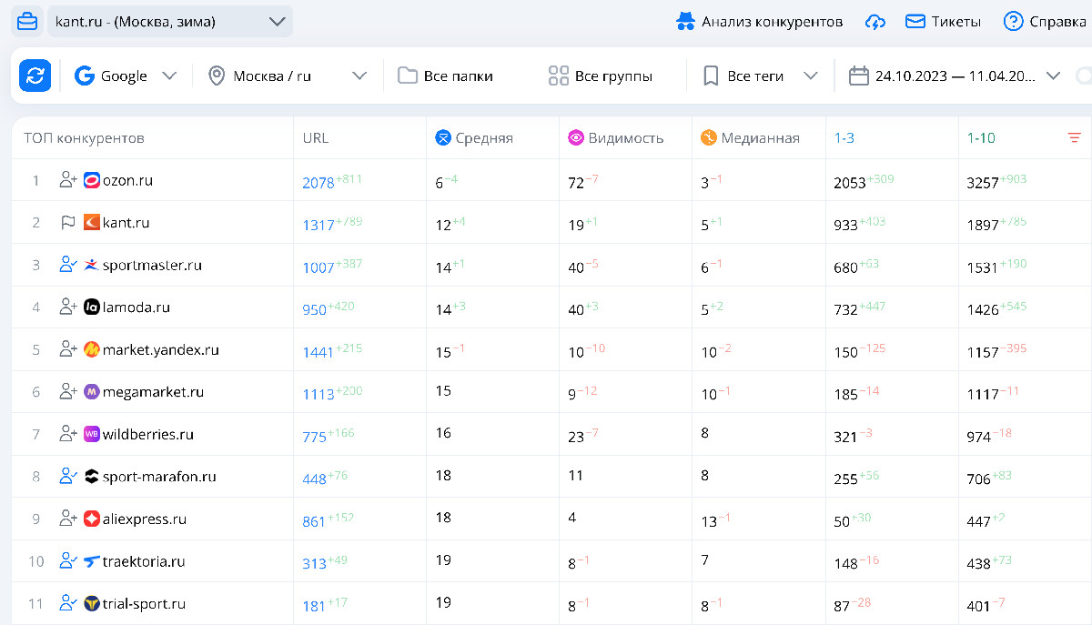Screen dimensions: 1092x625
Task: Click 1-10 value 1157 for market.yandex.ru
Action: [983, 352]
